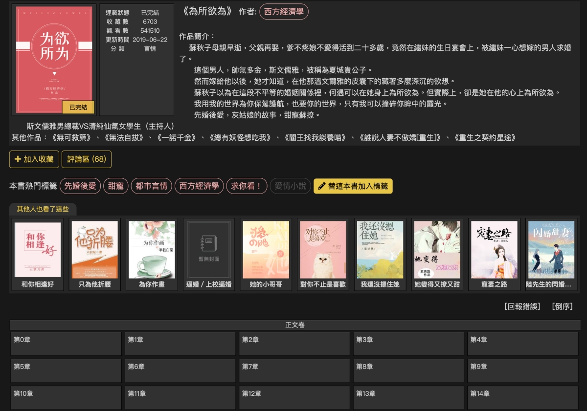Select the 其他人也看了這些 tab
587x411 pixels.
point(43,209)
